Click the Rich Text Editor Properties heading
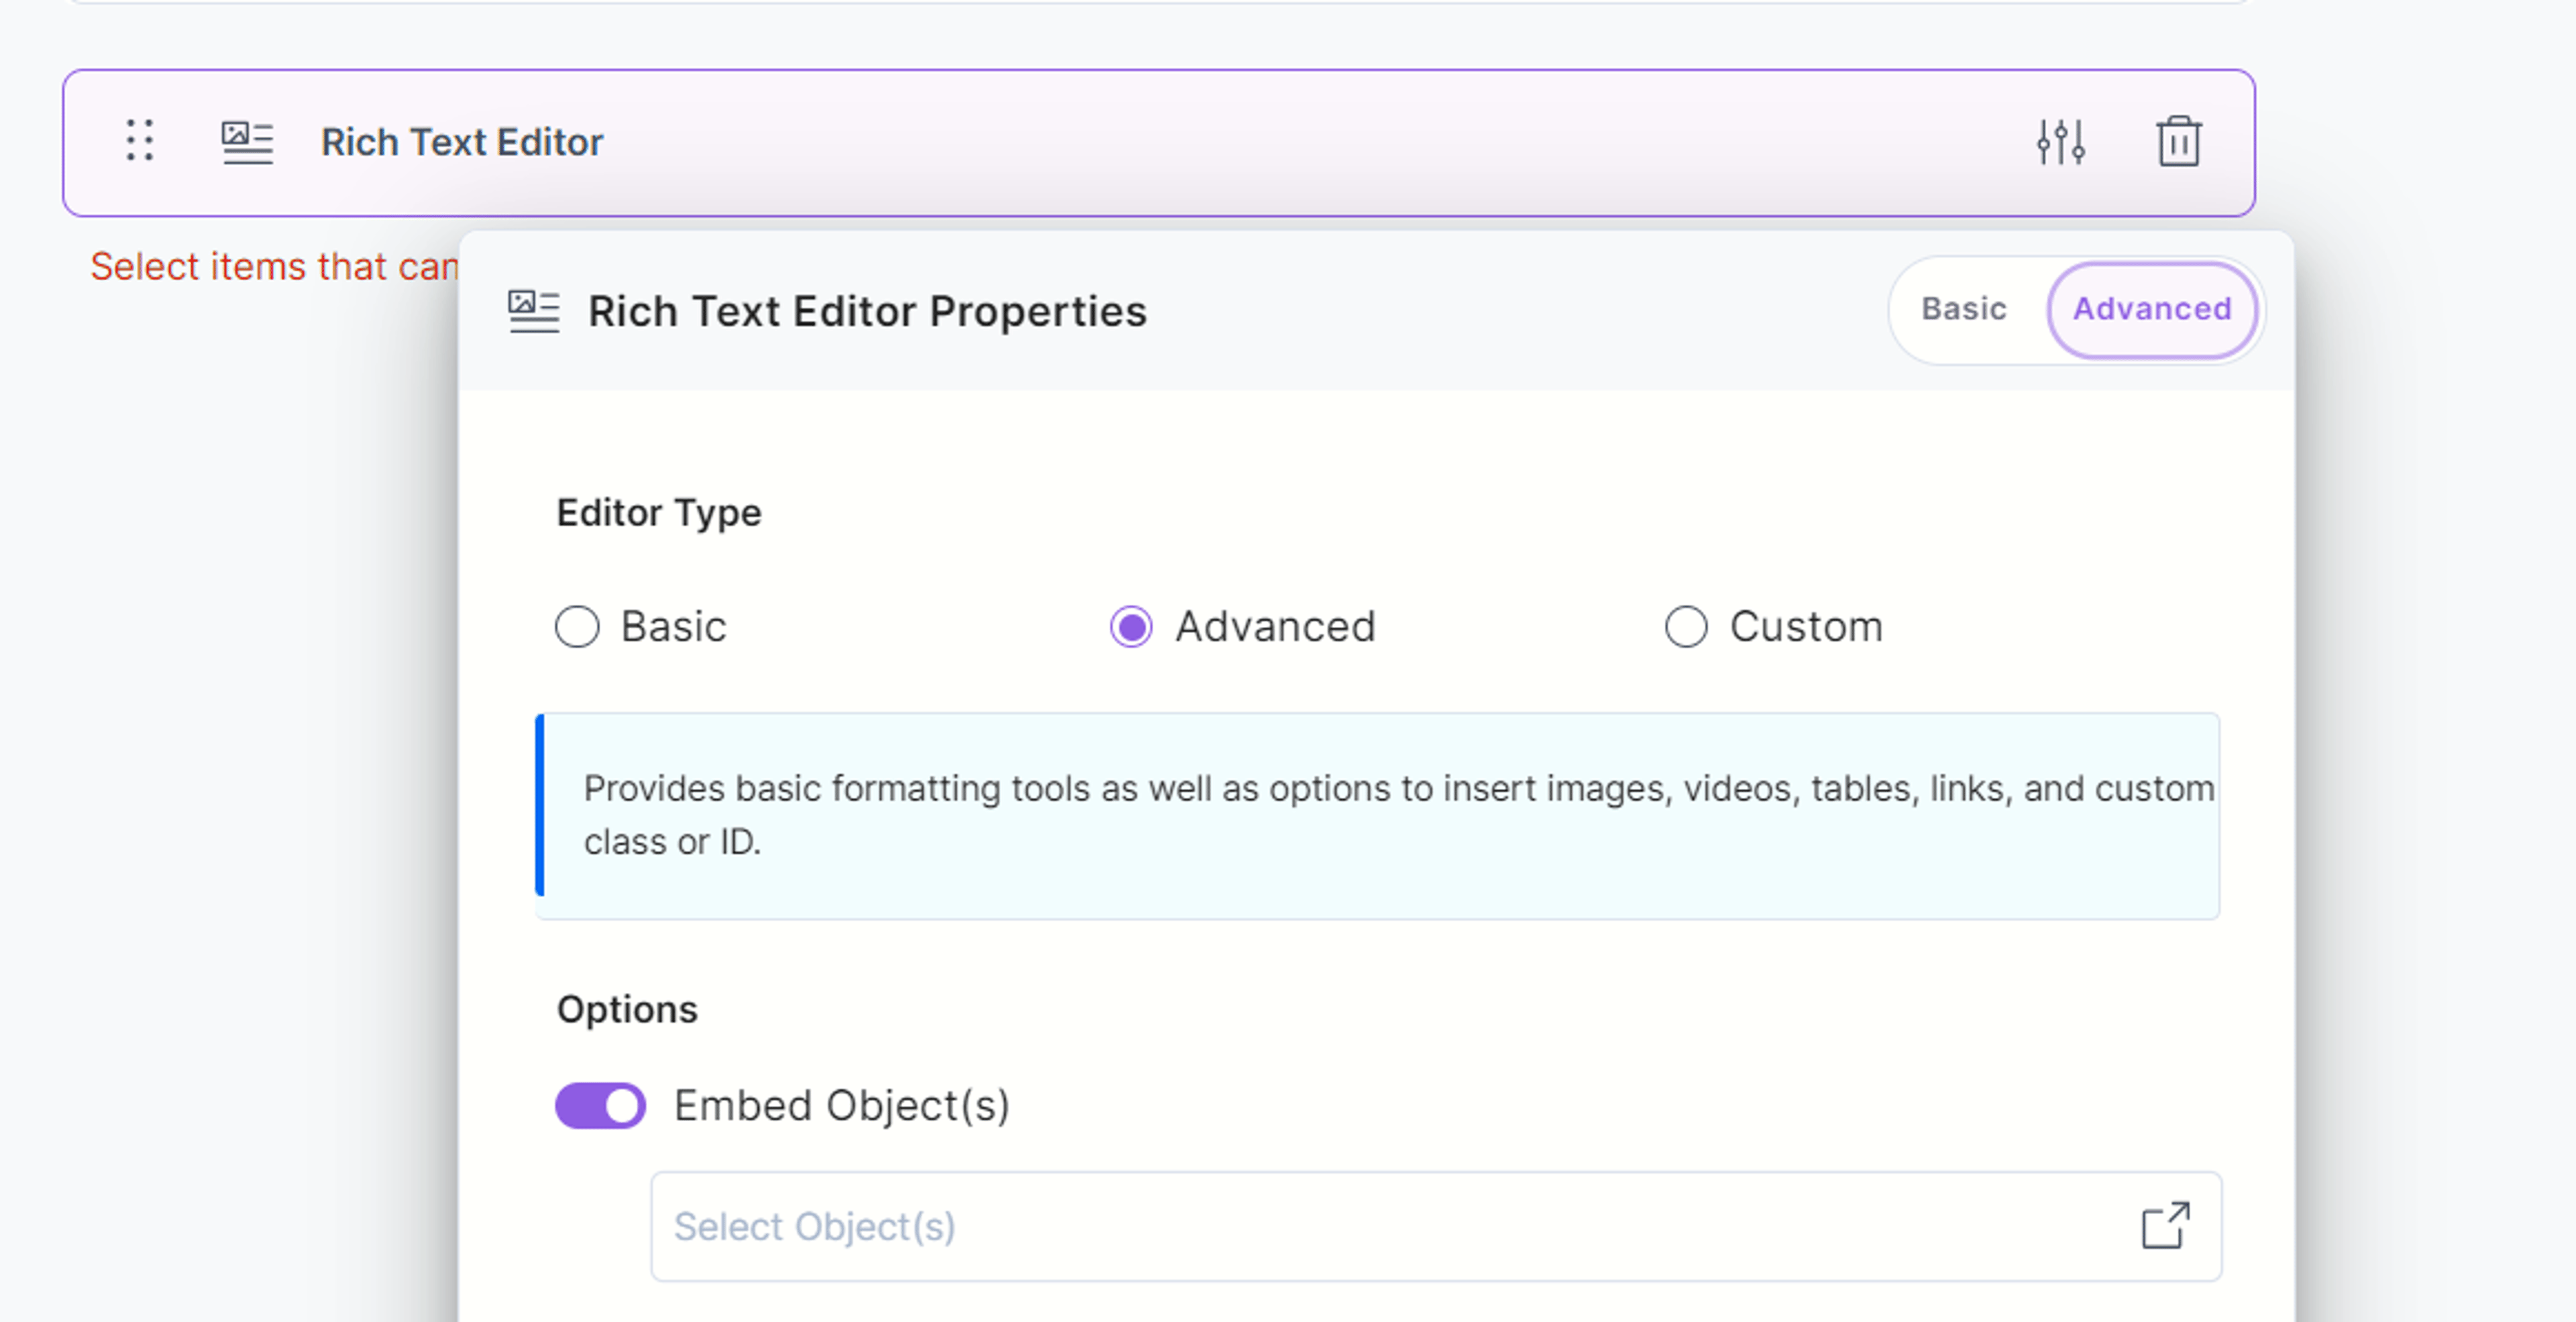 point(867,312)
